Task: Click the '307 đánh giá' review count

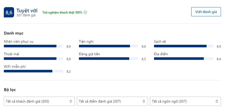Action: [26, 15]
